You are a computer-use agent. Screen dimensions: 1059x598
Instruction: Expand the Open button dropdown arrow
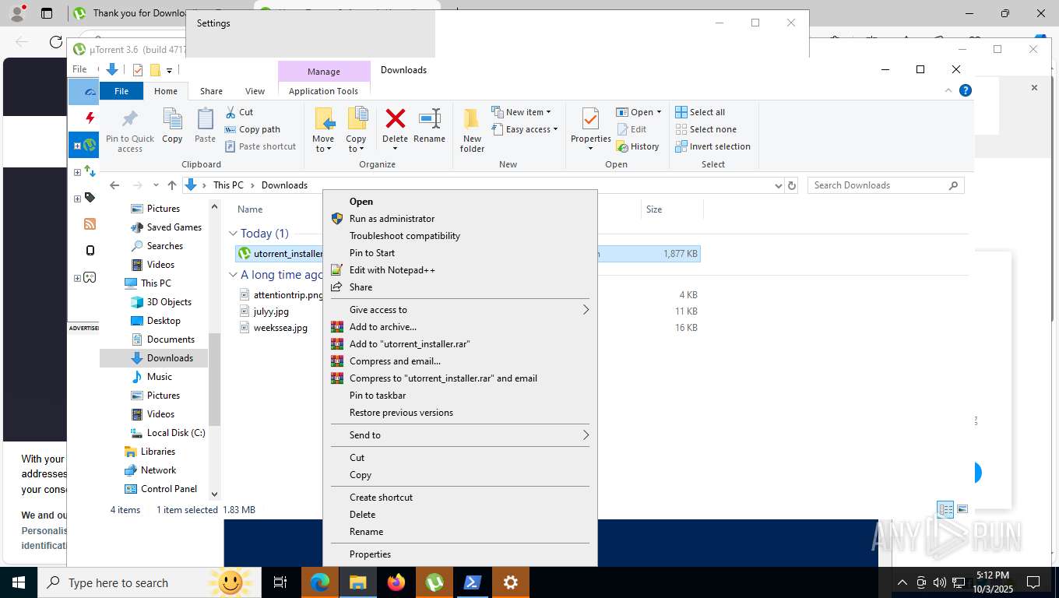[659, 112]
